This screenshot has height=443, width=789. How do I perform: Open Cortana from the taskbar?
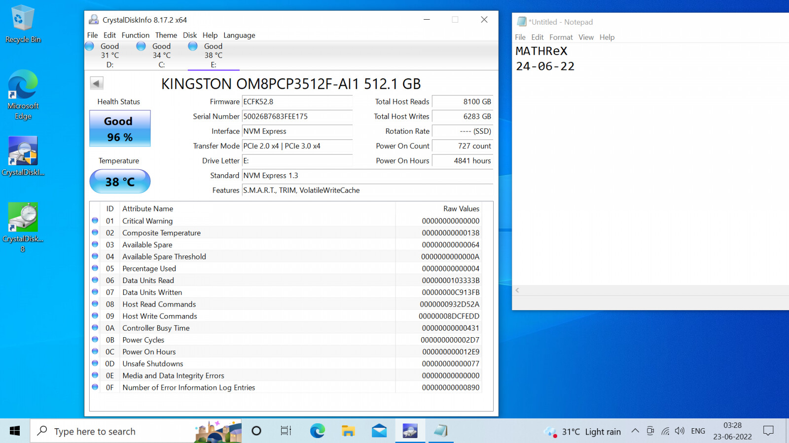(x=256, y=431)
